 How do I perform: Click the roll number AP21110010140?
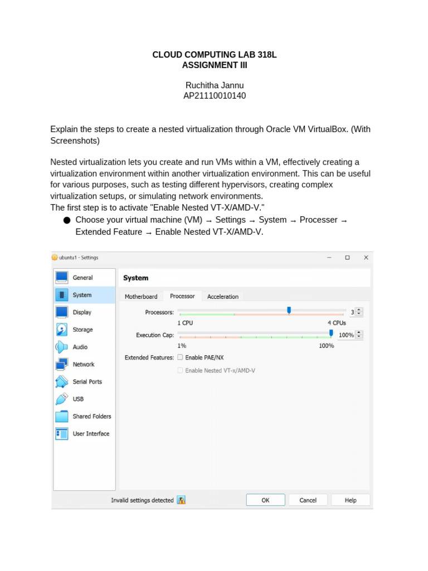(215, 96)
